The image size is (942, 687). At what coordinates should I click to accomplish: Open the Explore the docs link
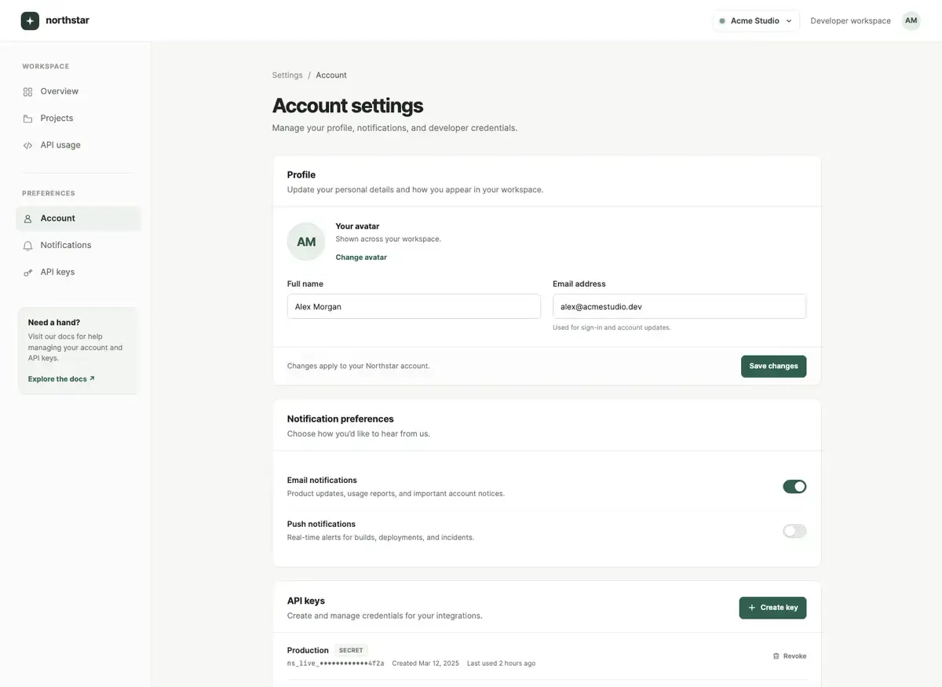61,379
